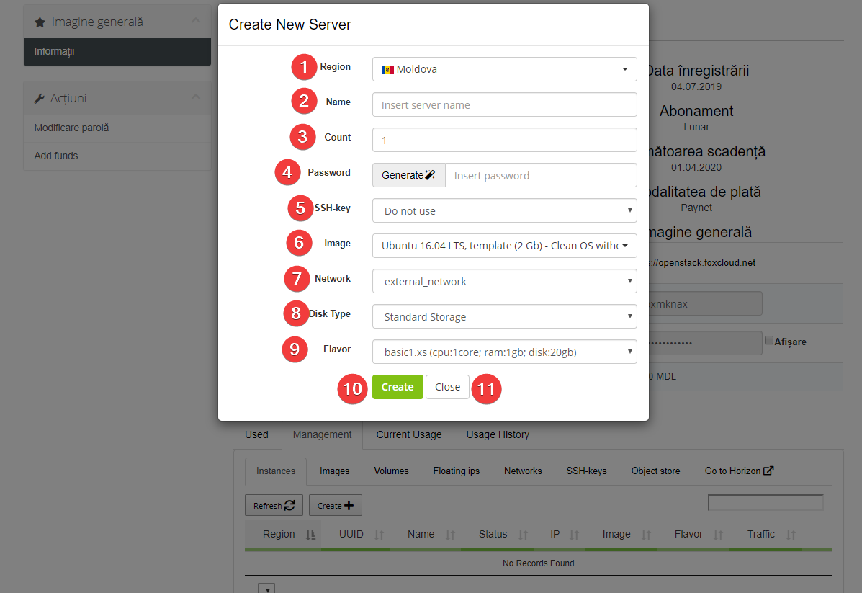Click the Generate password magic wand button
This screenshot has height=593, width=862.
(x=408, y=175)
